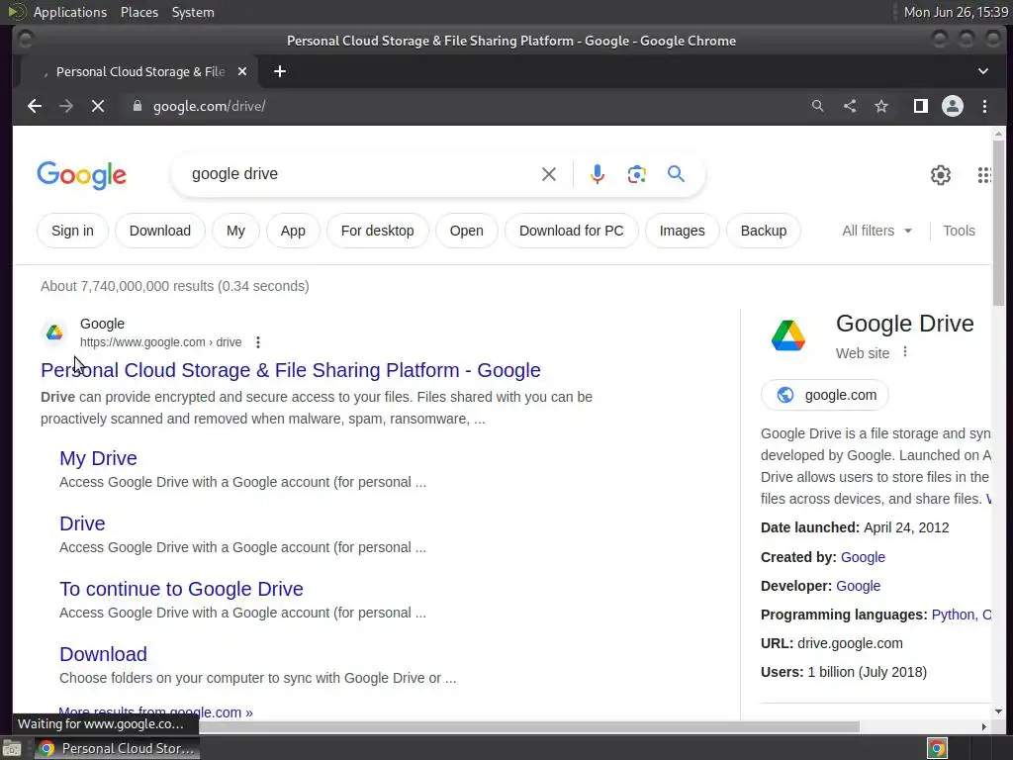Open the Tools search options
The width and height of the screenshot is (1013, 760).
959,231
